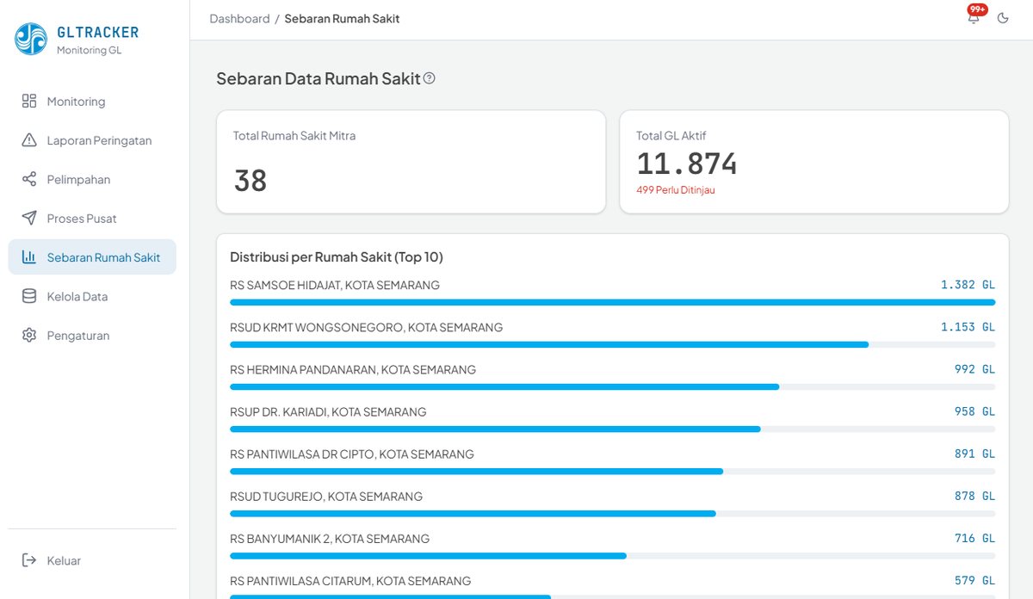
Task: Click the RSUP Dr. Kariadi progress bar
Action: (x=612, y=429)
